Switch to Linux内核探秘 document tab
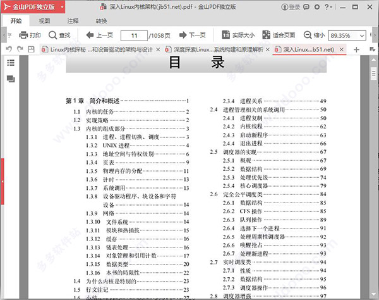 click(x=97, y=49)
